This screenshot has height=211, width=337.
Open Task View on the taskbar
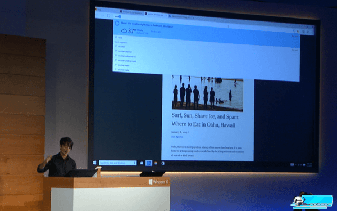[142, 163]
